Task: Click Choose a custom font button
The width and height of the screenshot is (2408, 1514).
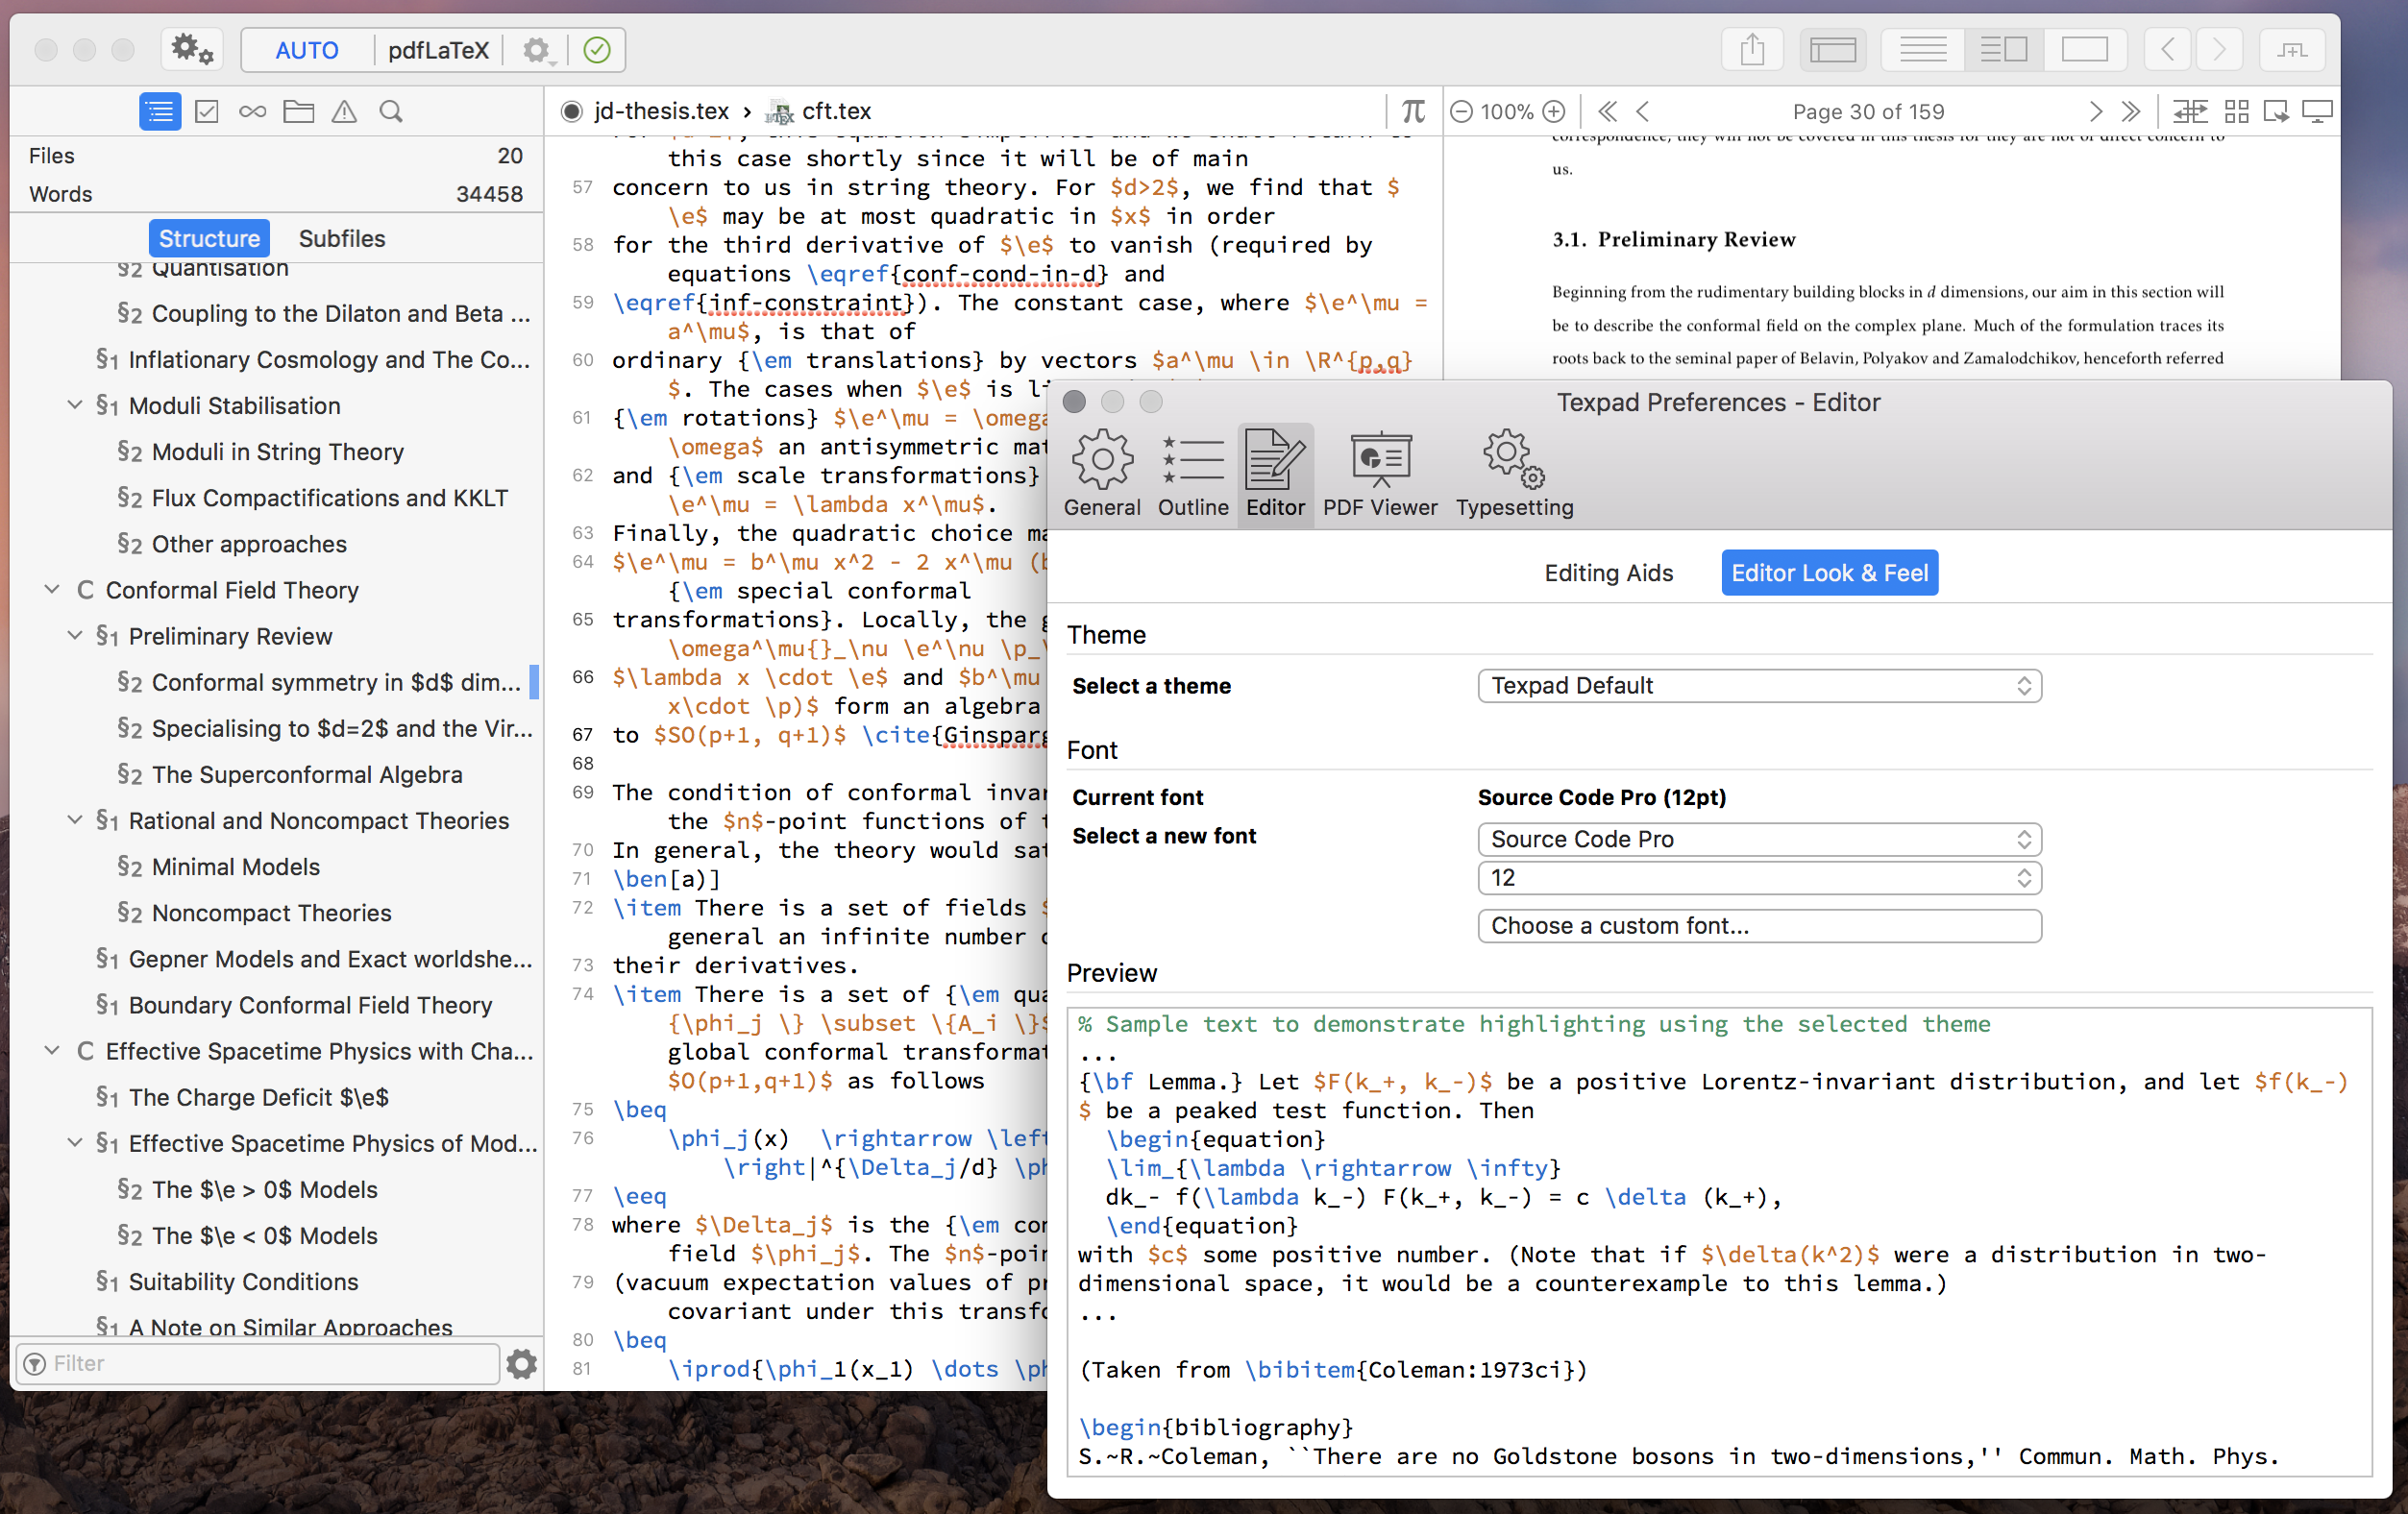Action: 1758,925
